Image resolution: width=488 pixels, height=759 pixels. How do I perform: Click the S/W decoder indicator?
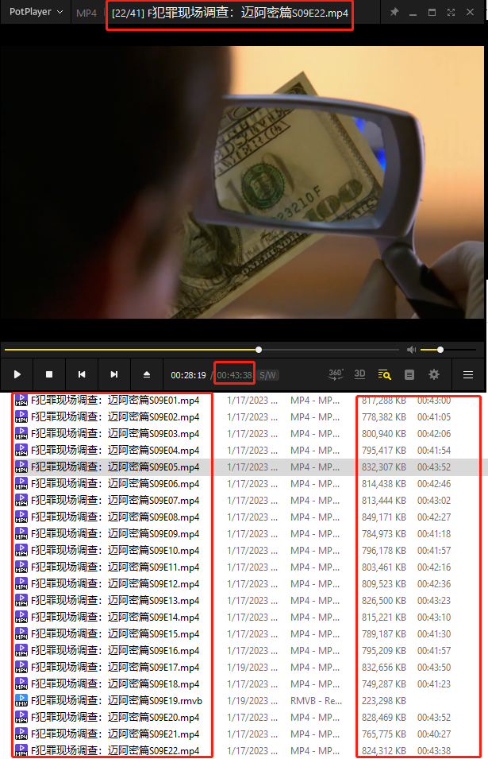(x=268, y=374)
